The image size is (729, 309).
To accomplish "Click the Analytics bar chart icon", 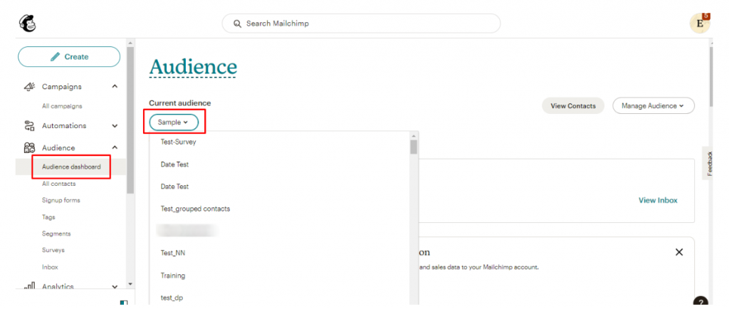I will tap(29, 287).
